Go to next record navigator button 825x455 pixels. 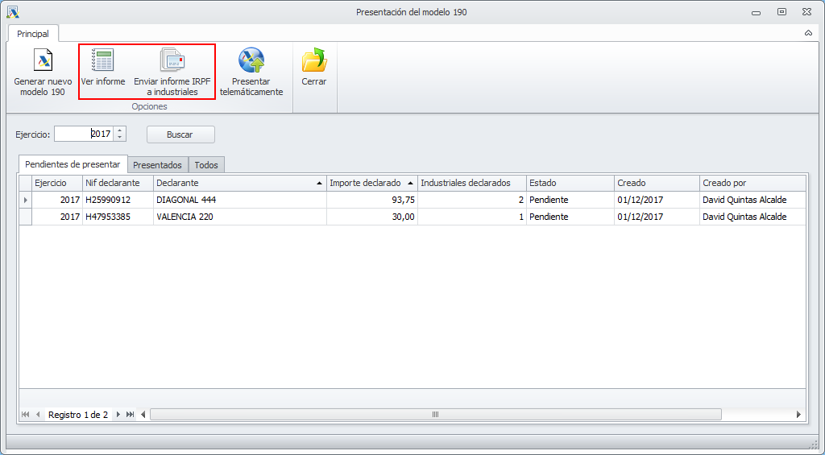click(x=118, y=415)
